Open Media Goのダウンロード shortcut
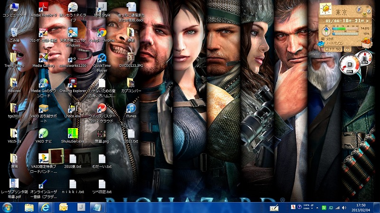380x213 pixels. pos(44,88)
